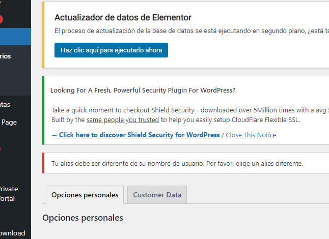The height and width of the screenshot is (239, 329).
Task: Click the 'Opciones personales' section heading below the tabs
Action: [x=83, y=218]
